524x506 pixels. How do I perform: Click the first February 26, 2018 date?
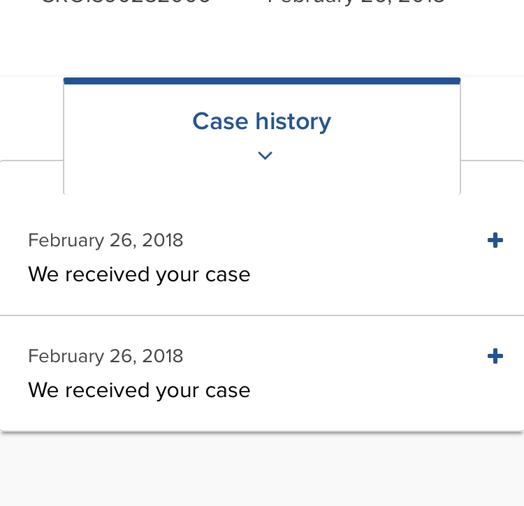point(105,240)
